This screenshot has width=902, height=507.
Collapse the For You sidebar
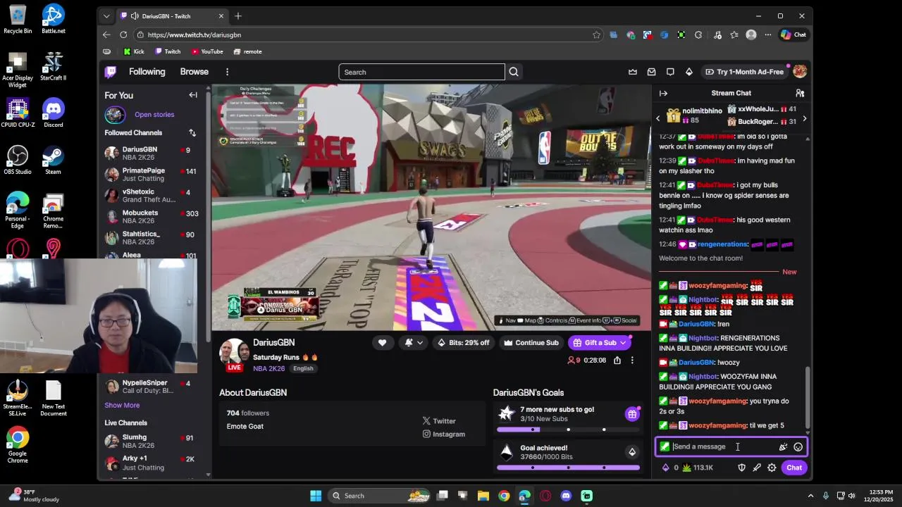(193, 95)
